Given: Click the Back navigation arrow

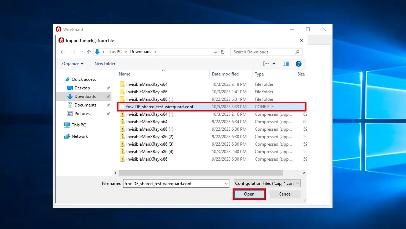Looking at the screenshot, I should click(62, 52).
